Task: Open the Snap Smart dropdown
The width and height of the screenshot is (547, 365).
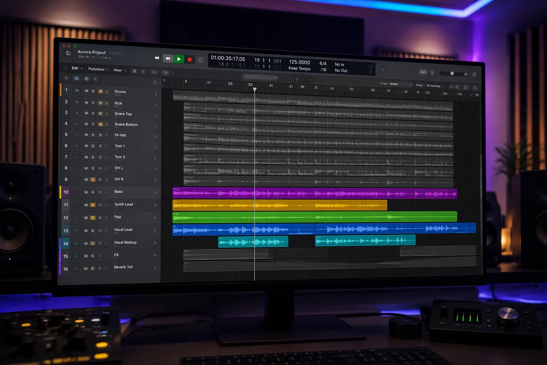Action: [401, 84]
